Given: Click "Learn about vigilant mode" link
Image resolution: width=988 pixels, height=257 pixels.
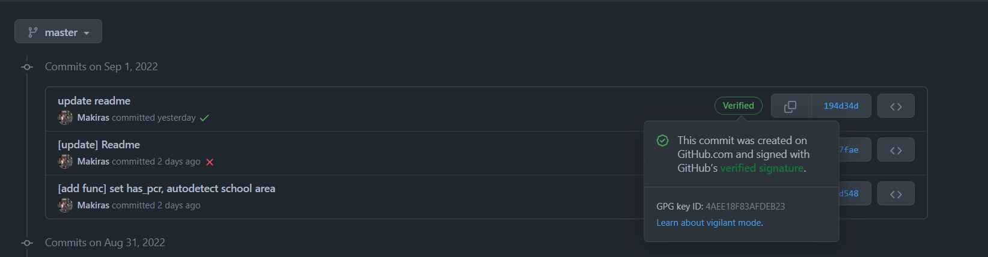Looking at the screenshot, I should 709,223.
